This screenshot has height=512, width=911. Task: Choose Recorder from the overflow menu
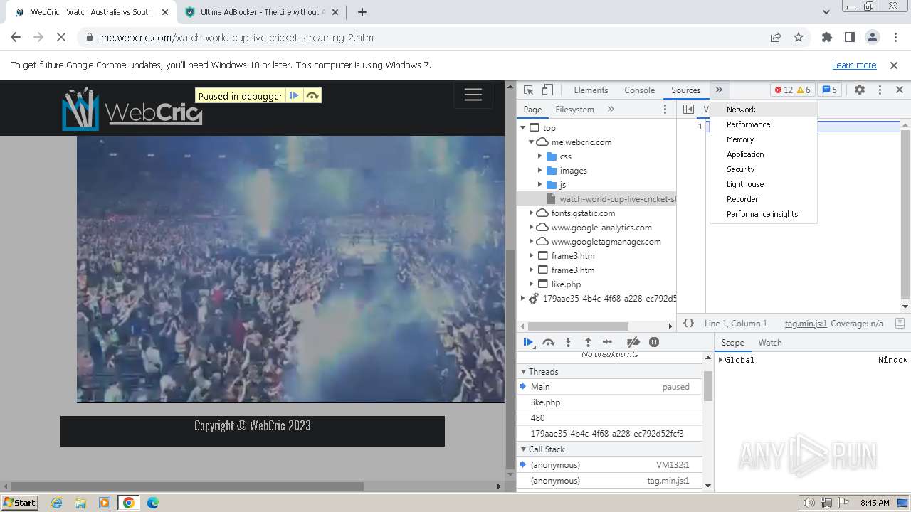click(764, 199)
